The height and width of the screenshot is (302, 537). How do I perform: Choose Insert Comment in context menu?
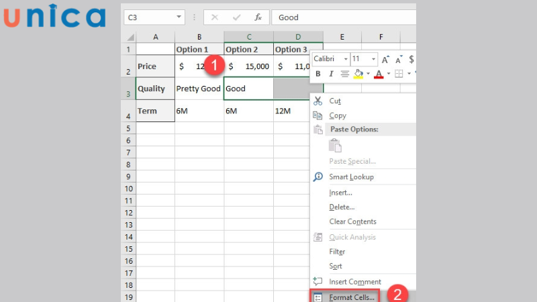[354, 282]
